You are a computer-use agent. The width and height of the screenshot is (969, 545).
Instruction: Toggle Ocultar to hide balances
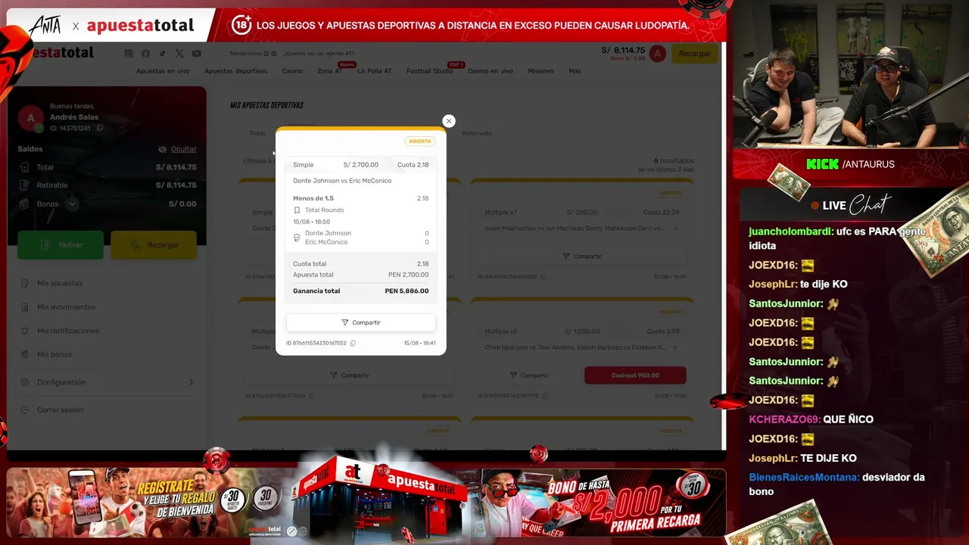tap(178, 149)
